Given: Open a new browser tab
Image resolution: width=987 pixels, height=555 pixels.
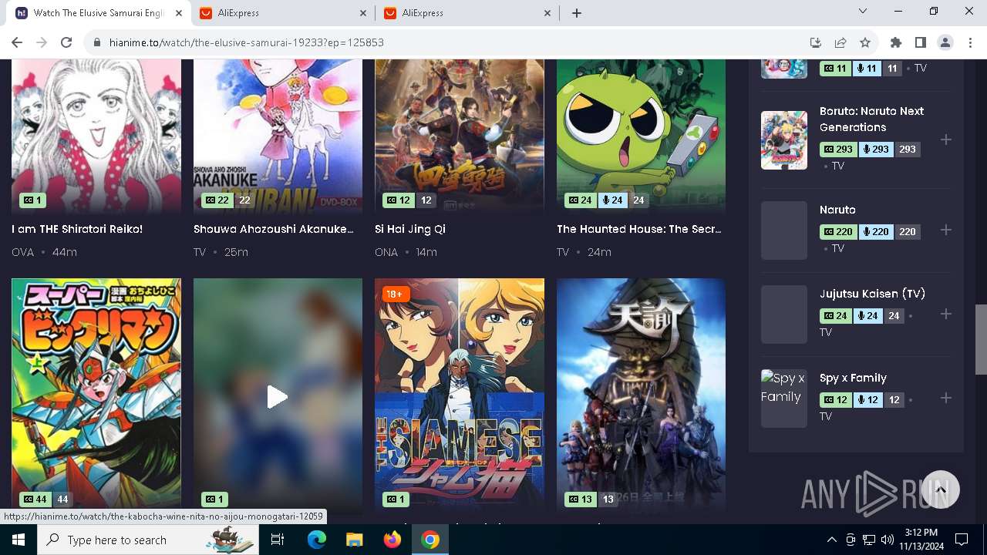Looking at the screenshot, I should coord(577,13).
